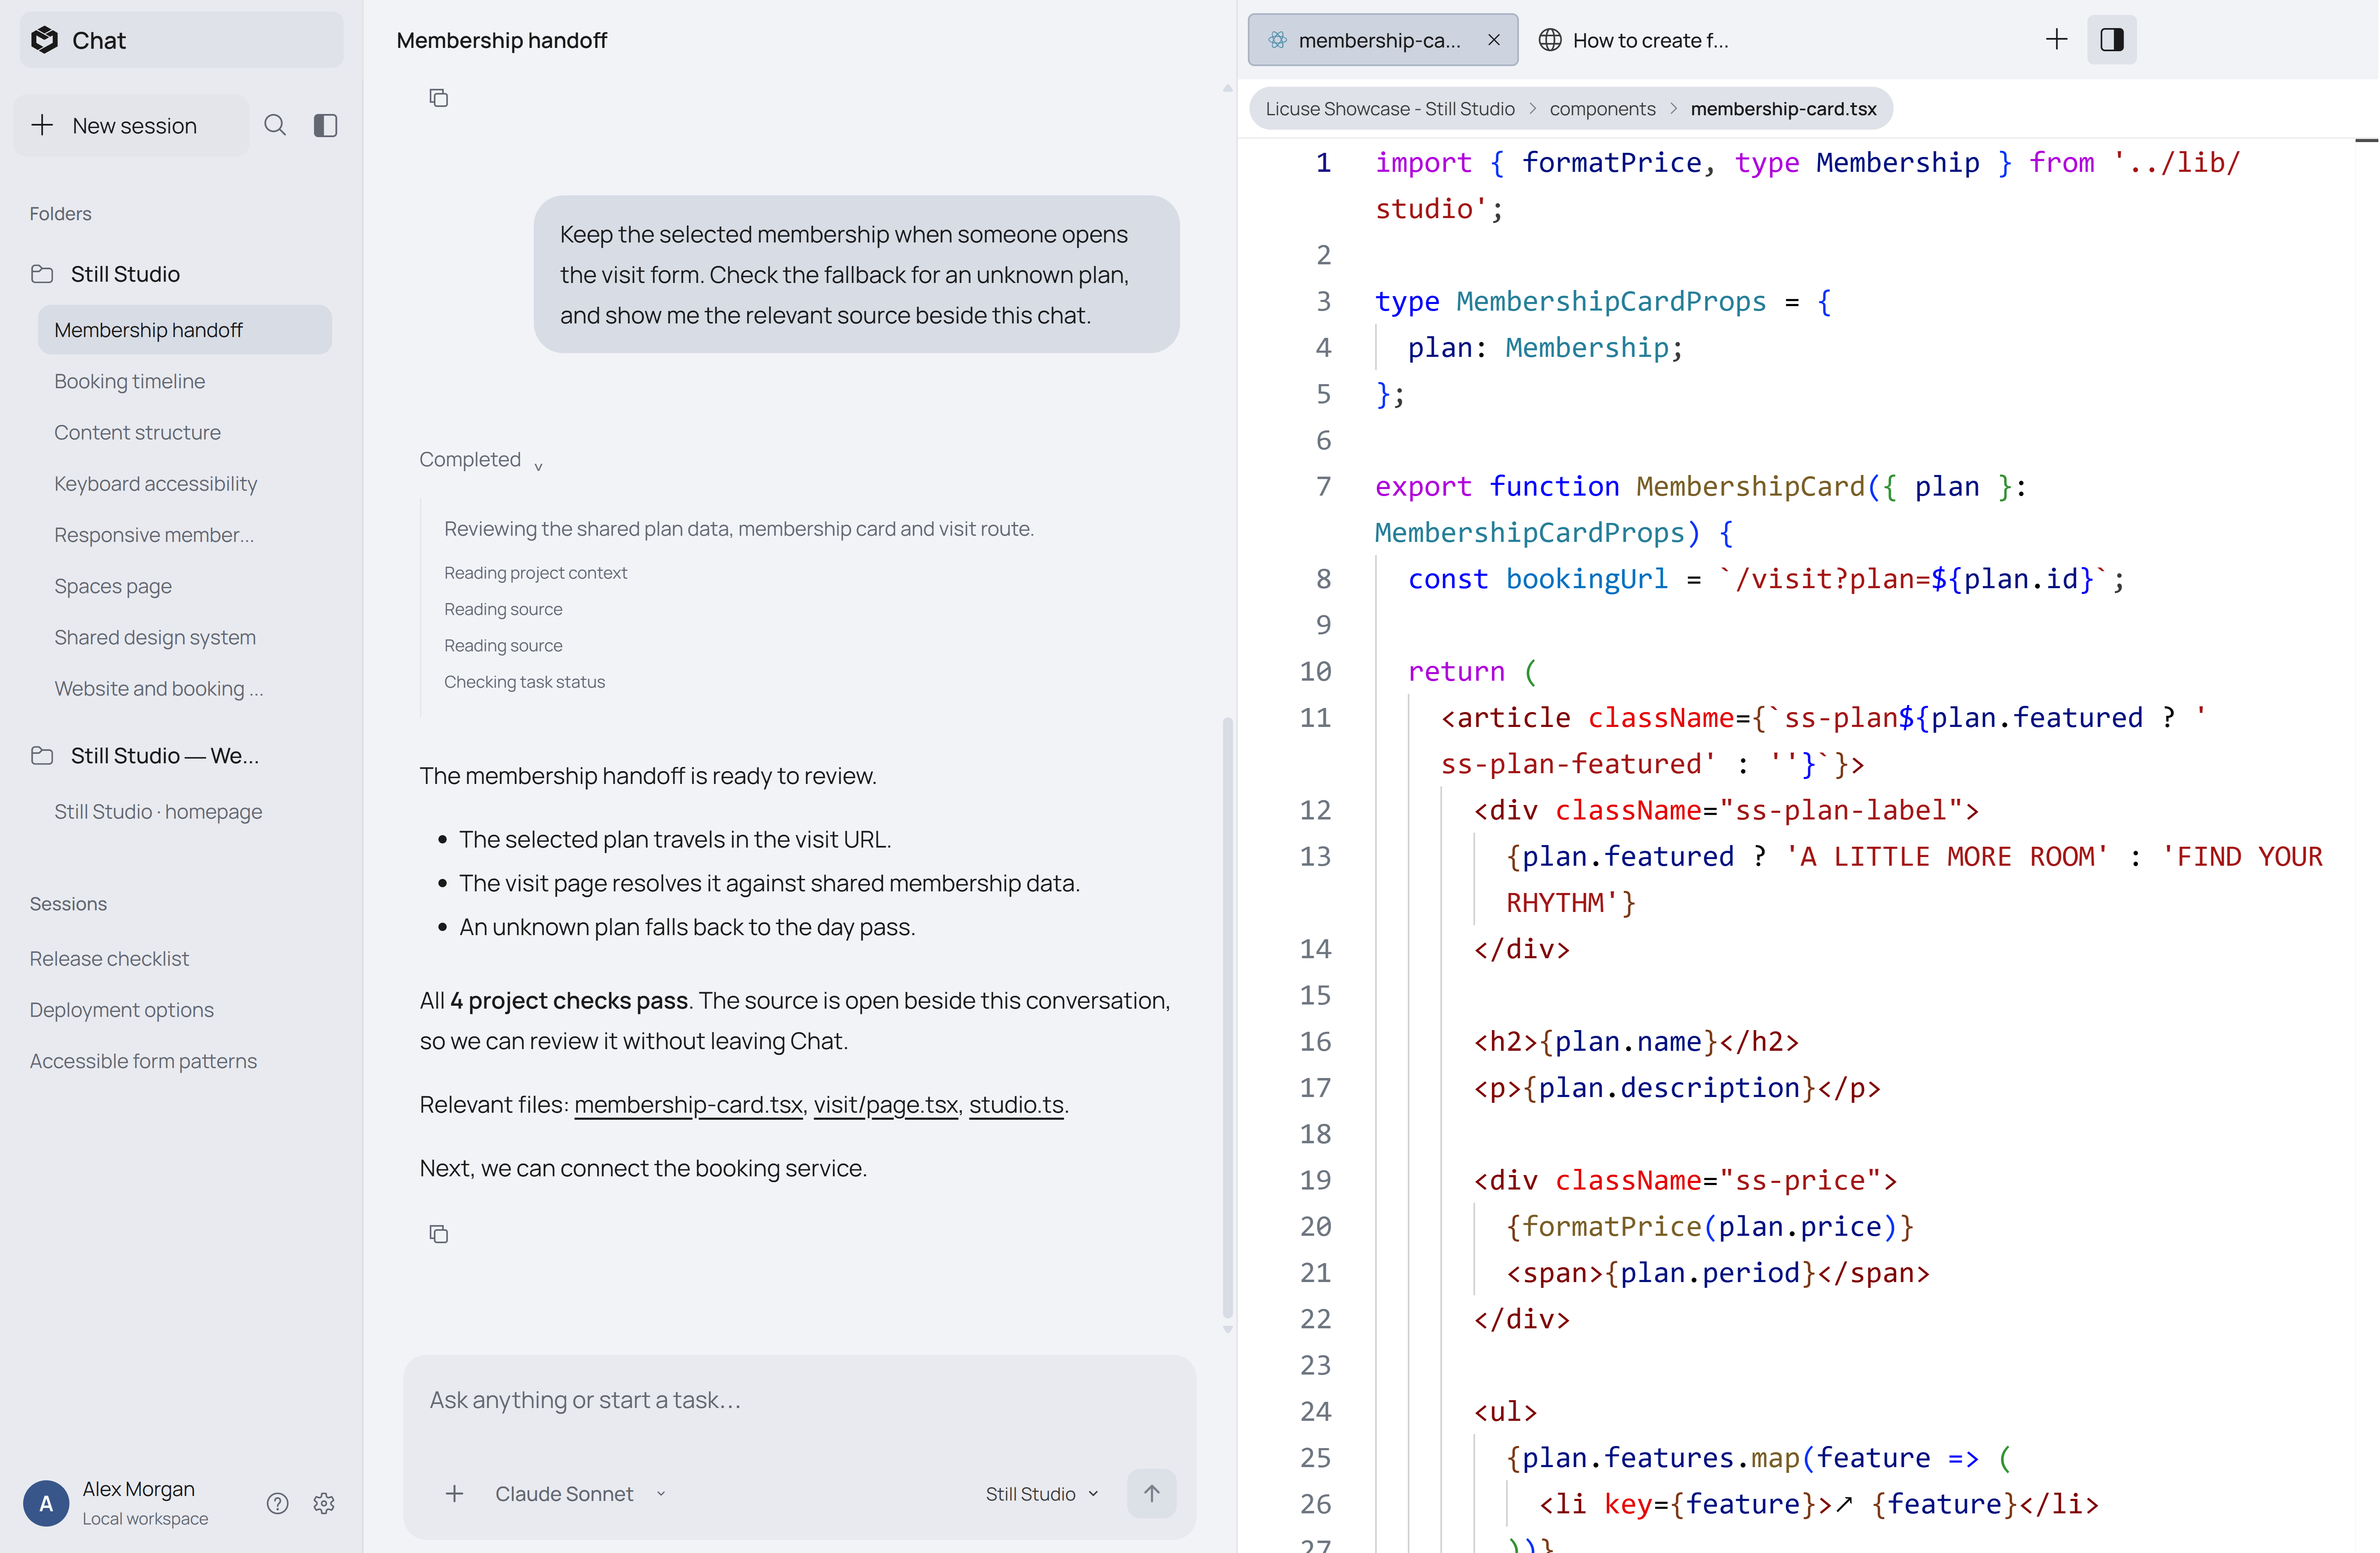This screenshot has width=2380, height=1553.
Task: Click the Still Studio folder icon
Action: click(42, 274)
